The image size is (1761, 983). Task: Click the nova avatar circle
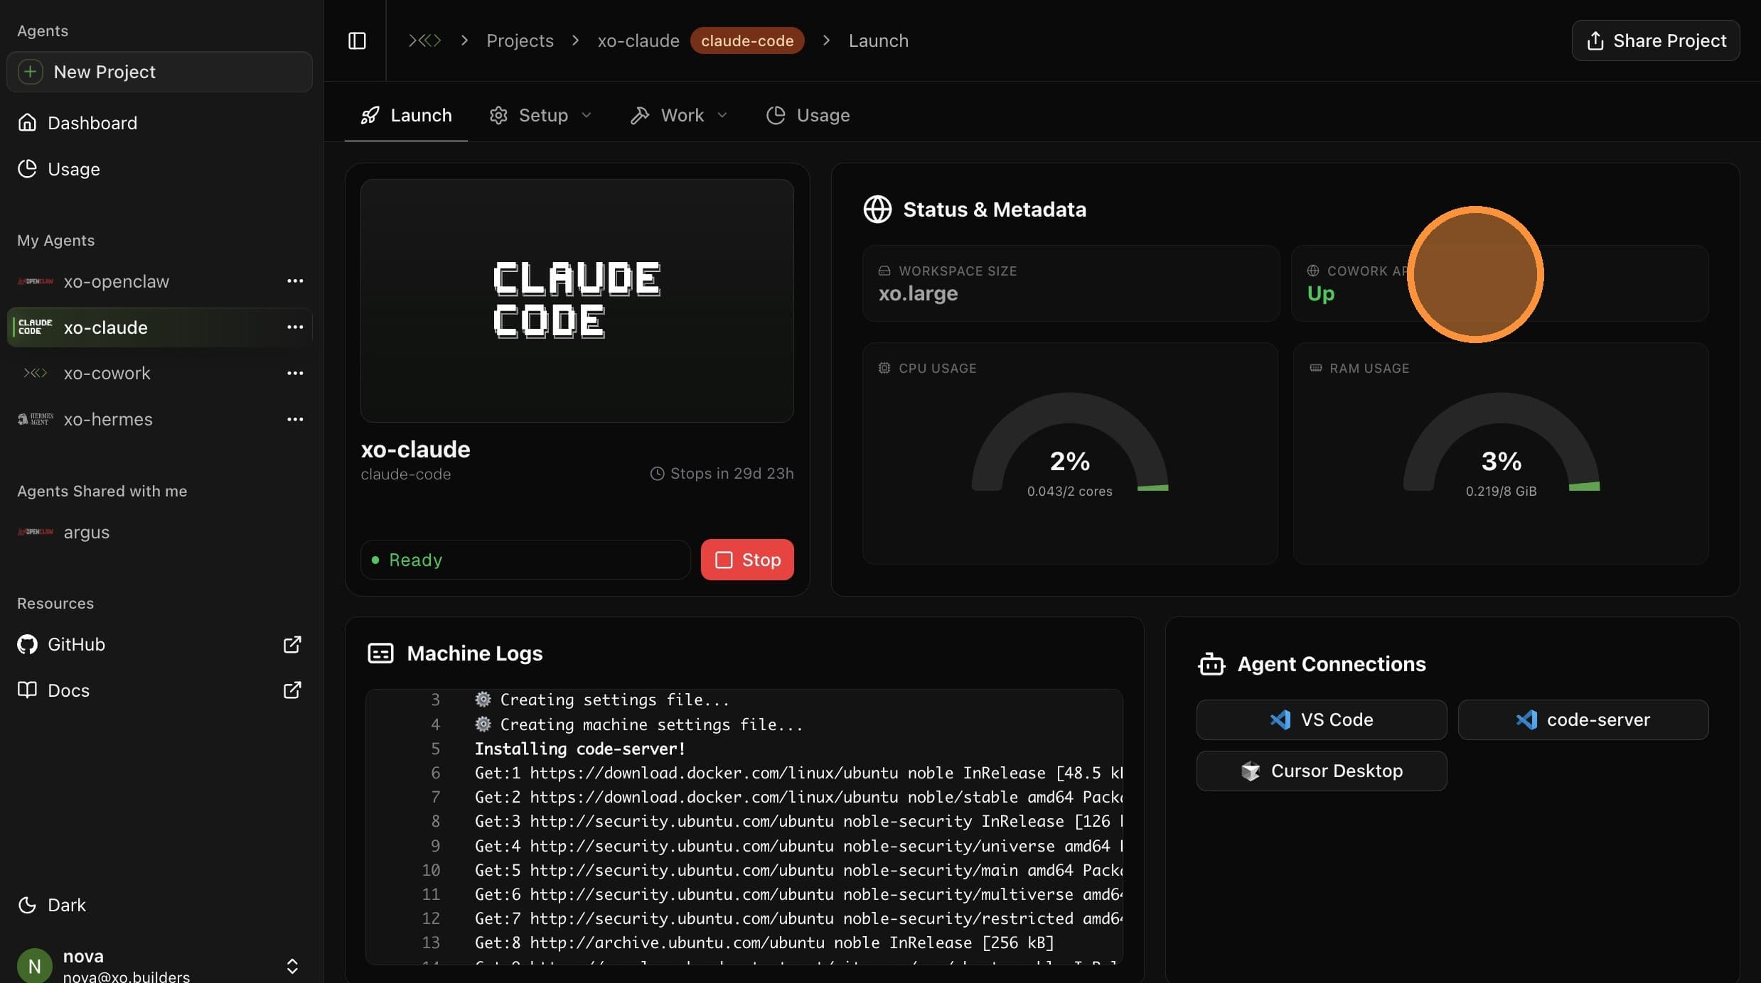click(x=34, y=966)
